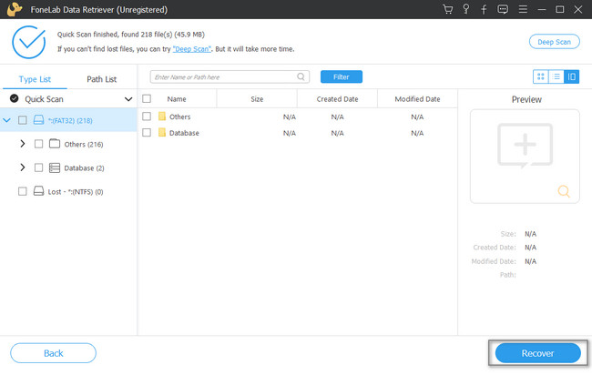Click the Database folder icon in the file list

[162, 132]
